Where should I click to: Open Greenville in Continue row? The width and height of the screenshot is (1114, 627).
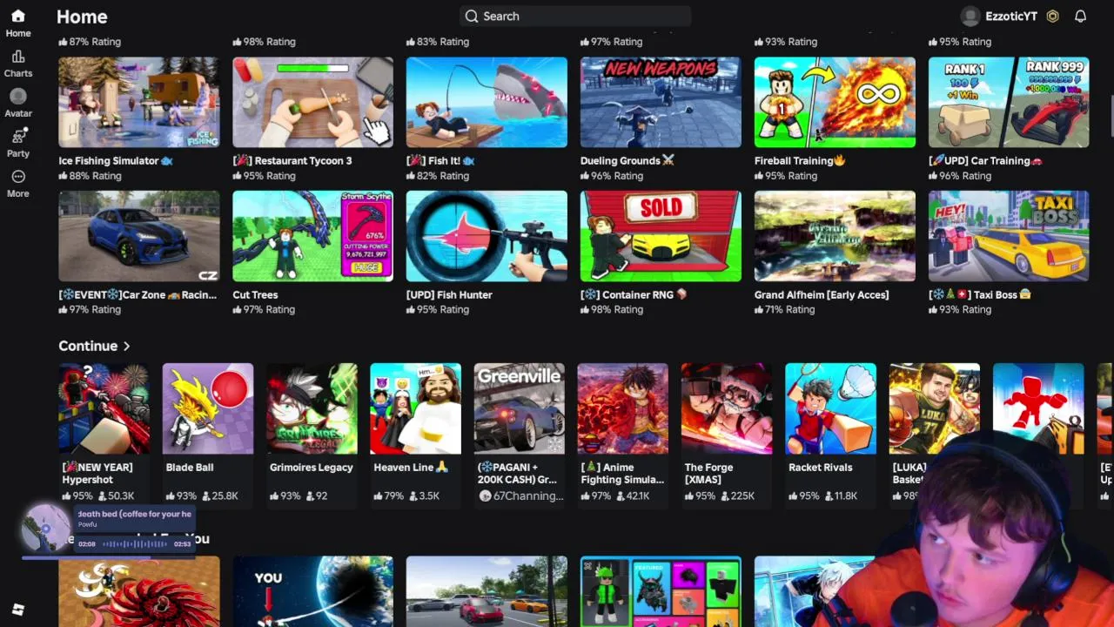pos(519,408)
